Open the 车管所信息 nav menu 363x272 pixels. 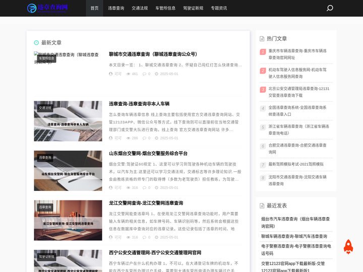165,8
